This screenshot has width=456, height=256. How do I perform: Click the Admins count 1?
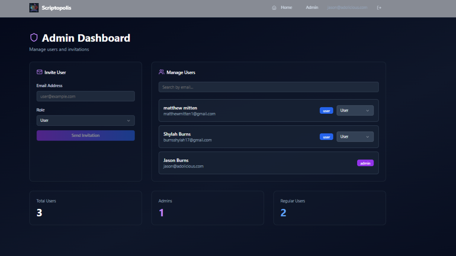161,213
